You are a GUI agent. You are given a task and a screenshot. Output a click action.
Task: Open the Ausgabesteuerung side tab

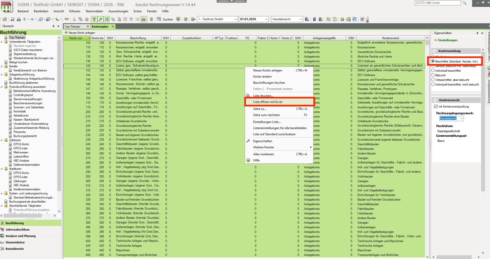coord(488,91)
